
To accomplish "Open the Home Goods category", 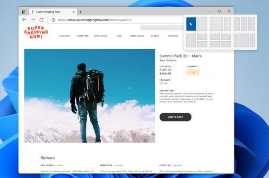I will (137, 36).
